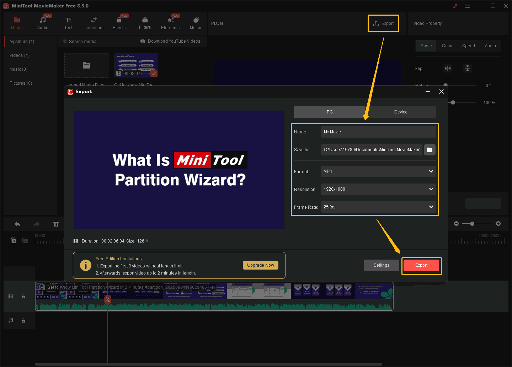Switch to Audio video property tab
The width and height of the screenshot is (512, 367).
pos(490,46)
